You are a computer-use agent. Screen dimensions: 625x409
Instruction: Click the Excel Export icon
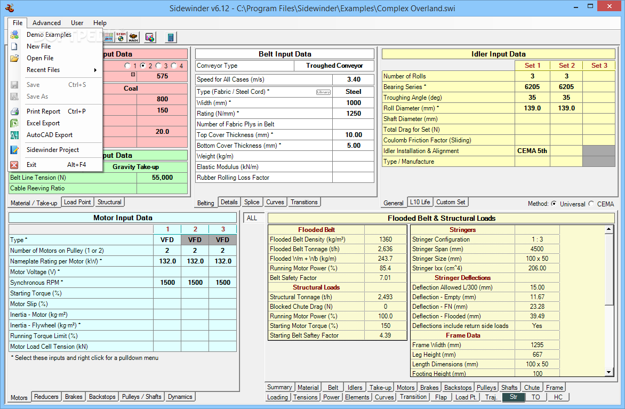(14, 123)
